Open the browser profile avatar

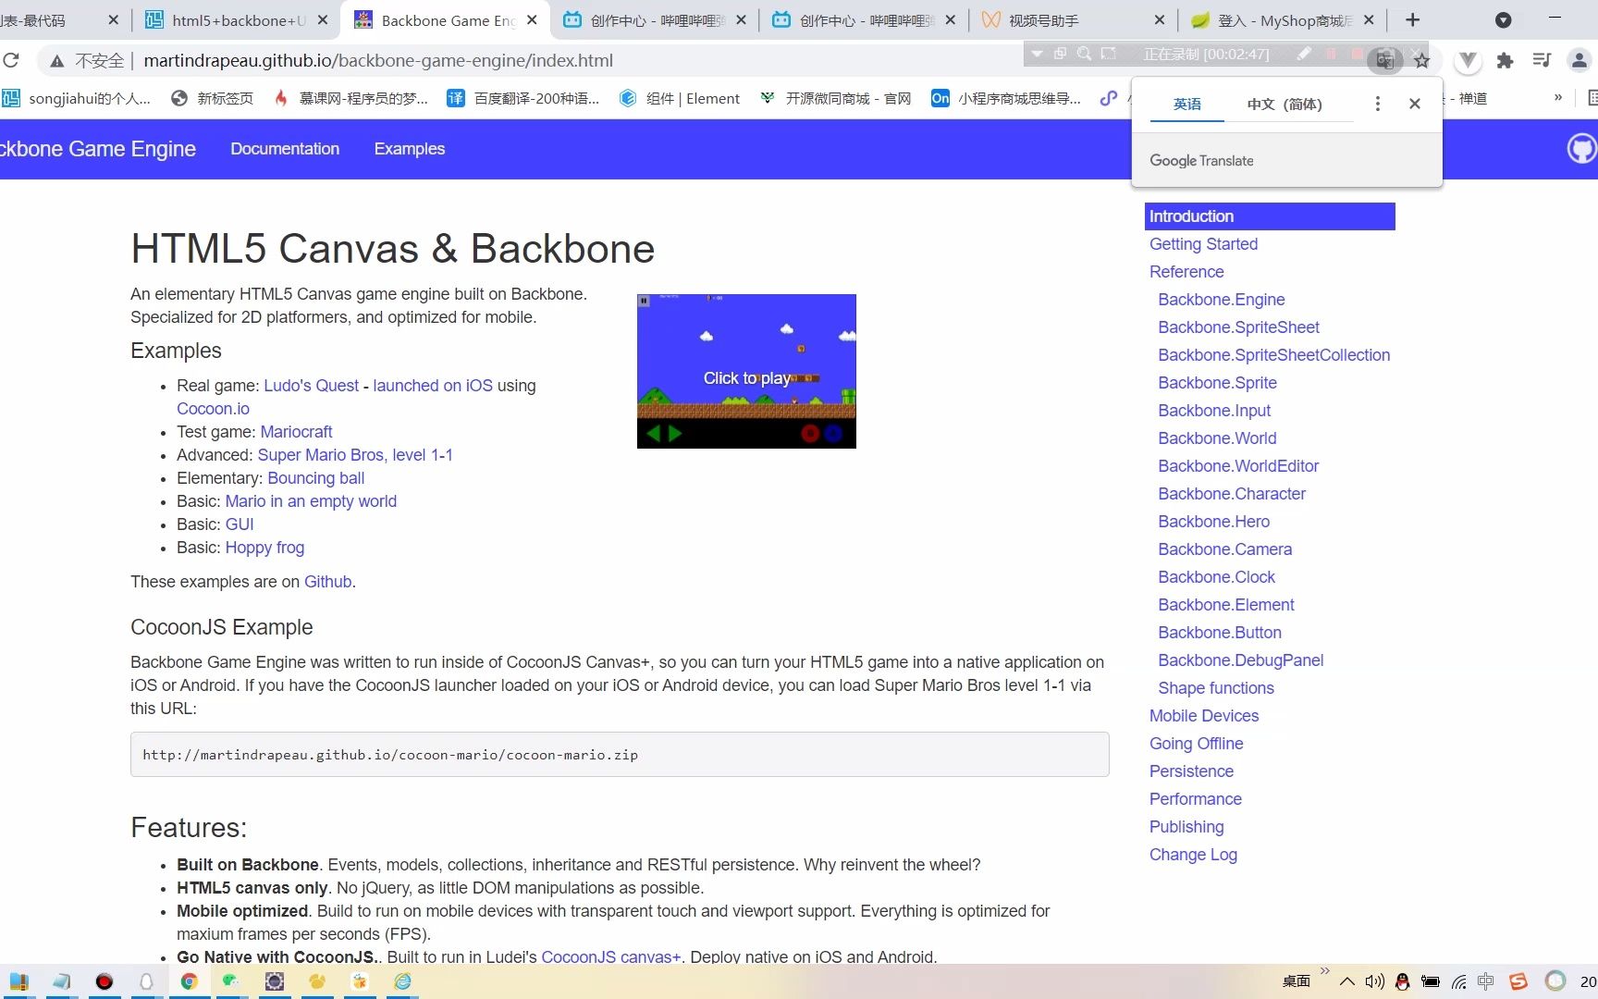coord(1579,60)
